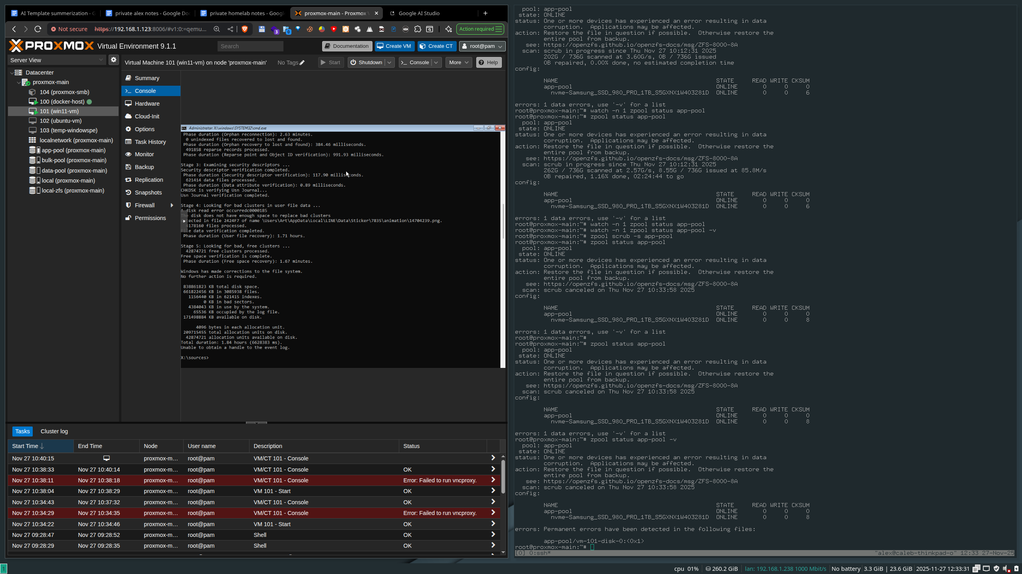The height and width of the screenshot is (574, 1022).
Task: Click the muted volume tray icon
Action: coord(1006,569)
